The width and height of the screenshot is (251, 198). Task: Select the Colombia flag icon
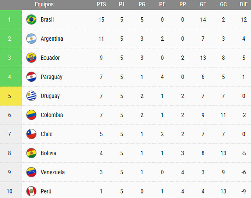tap(31, 115)
